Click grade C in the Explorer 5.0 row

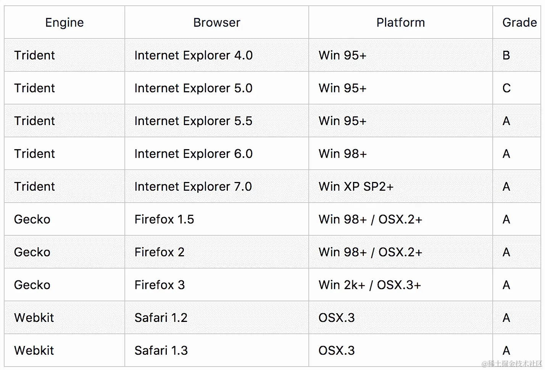[x=506, y=88]
